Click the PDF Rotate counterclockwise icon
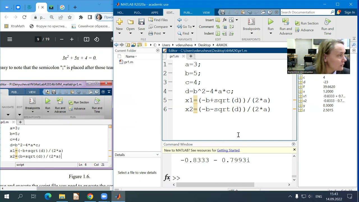Viewport: 359px width, 202px height. coord(97,39)
